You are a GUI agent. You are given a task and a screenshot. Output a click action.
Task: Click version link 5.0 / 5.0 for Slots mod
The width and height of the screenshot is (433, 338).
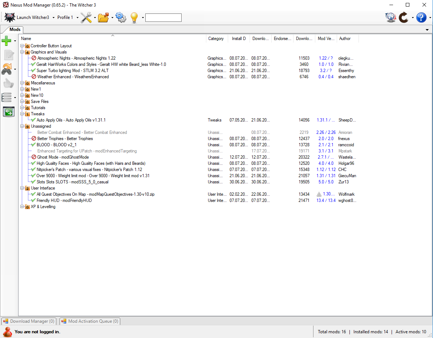click(326, 182)
